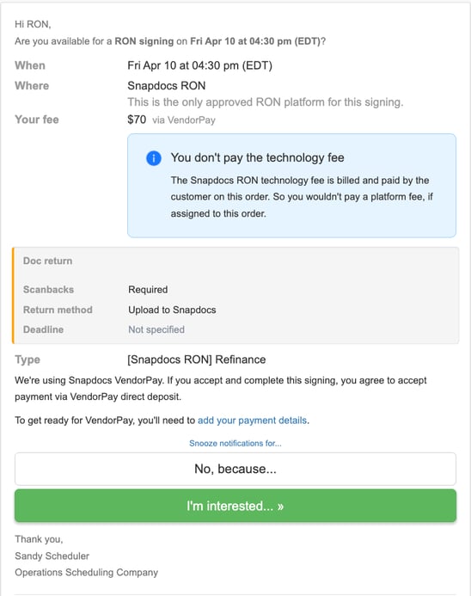Click the "No, because..." button

coord(235,469)
